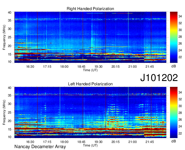This screenshot has height=150, width=185.
Task: Click the J101202 identifier label
Action: (159, 77)
